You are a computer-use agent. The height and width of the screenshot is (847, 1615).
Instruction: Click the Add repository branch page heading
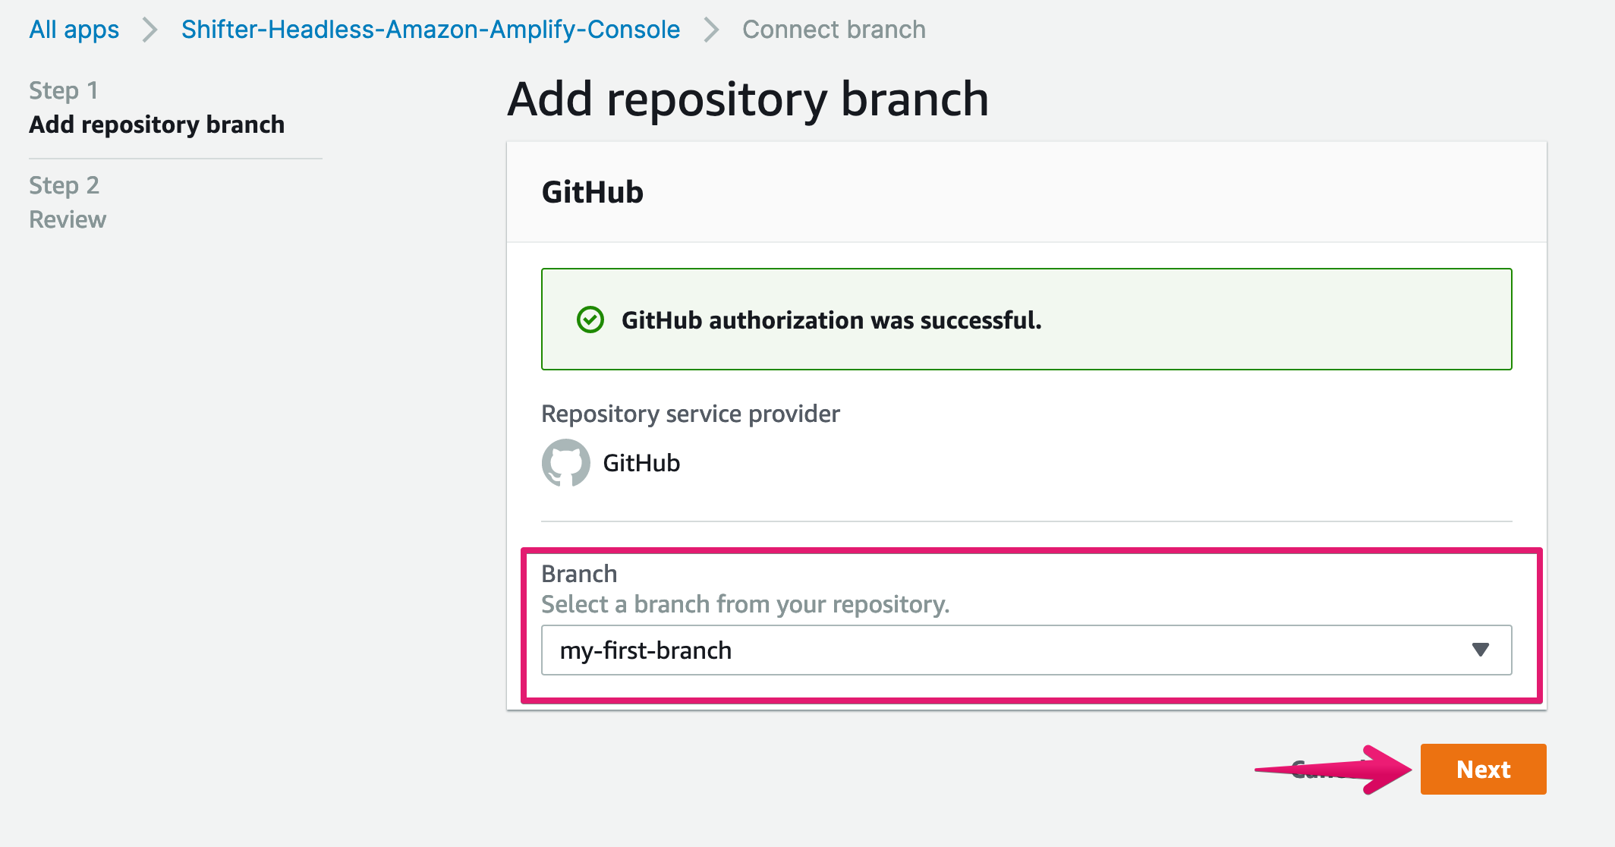pos(748,99)
